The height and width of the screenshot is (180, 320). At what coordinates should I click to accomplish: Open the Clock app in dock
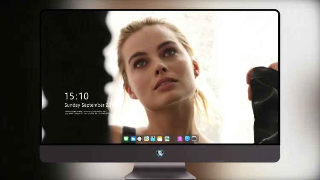pos(140,139)
